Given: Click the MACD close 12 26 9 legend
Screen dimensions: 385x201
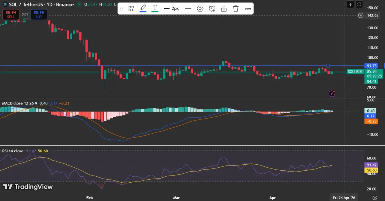Looking at the screenshot, I should coord(20,103).
